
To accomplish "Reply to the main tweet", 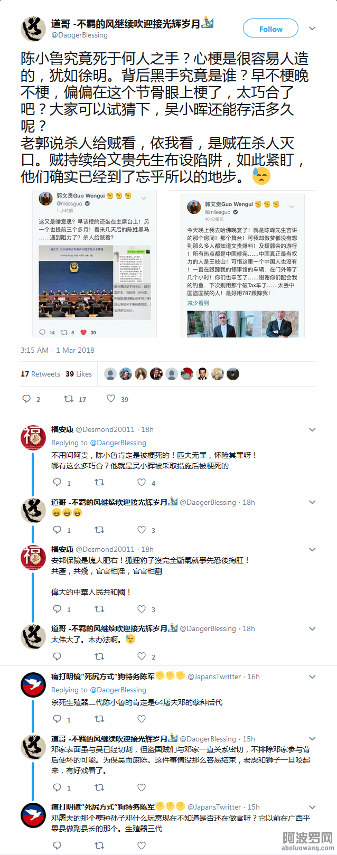I will pos(26,399).
